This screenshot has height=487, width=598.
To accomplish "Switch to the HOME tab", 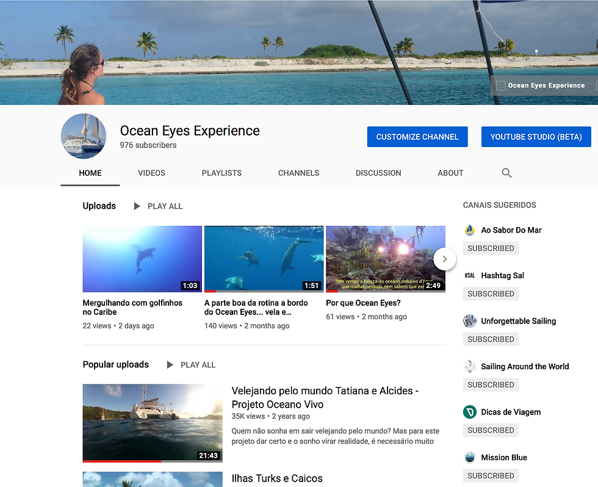I will pyautogui.click(x=90, y=173).
